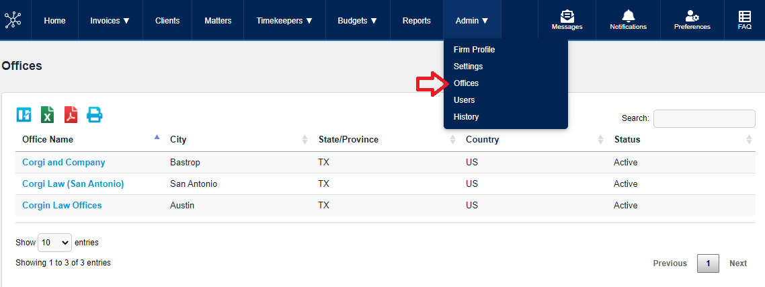This screenshot has height=287, width=765.
Task: Expand the Budgets dropdown menu
Action: click(357, 21)
